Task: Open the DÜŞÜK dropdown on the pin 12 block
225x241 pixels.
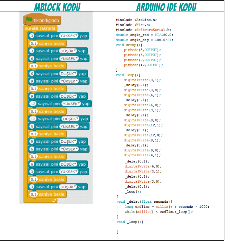Action: tap(70, 119)
